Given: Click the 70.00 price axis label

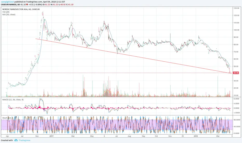Looking at the screenshot, I should (237, 52).
